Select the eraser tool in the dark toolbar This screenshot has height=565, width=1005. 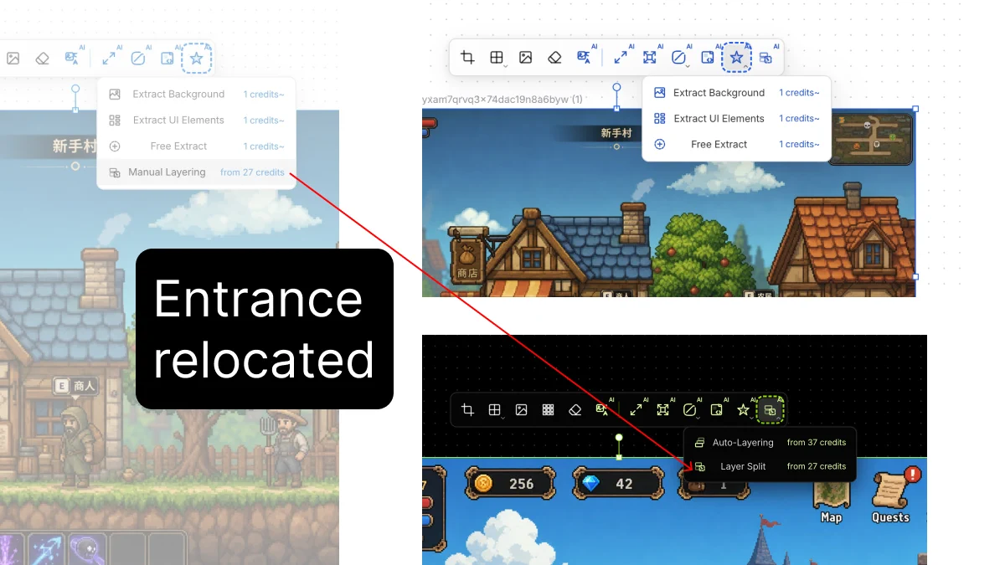575,410
